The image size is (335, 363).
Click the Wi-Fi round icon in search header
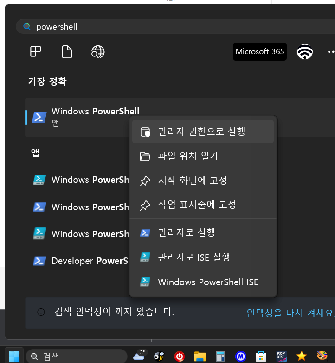click(x=304, y=52)
